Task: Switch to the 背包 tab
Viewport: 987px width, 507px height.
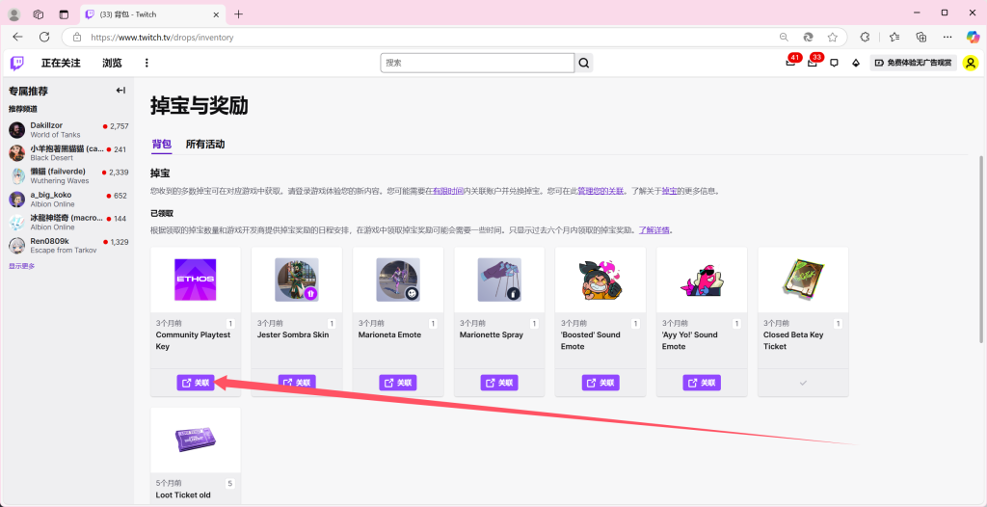Action: click(x=161, y=145)
